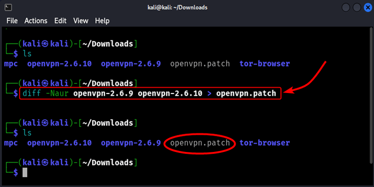Click the maximize window button
The image size is (374, 187).
356,8
